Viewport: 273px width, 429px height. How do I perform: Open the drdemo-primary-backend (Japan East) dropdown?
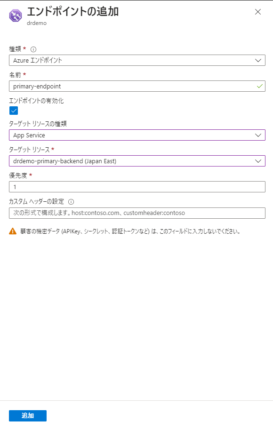137,161
